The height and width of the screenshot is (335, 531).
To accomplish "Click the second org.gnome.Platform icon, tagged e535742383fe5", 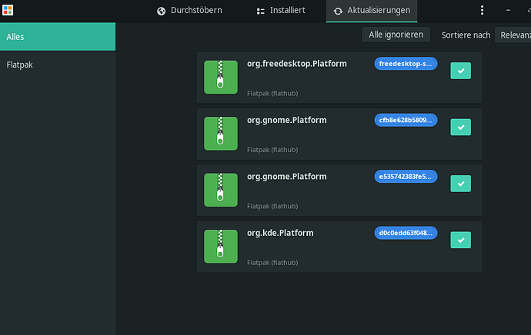I will pos(220,190).
